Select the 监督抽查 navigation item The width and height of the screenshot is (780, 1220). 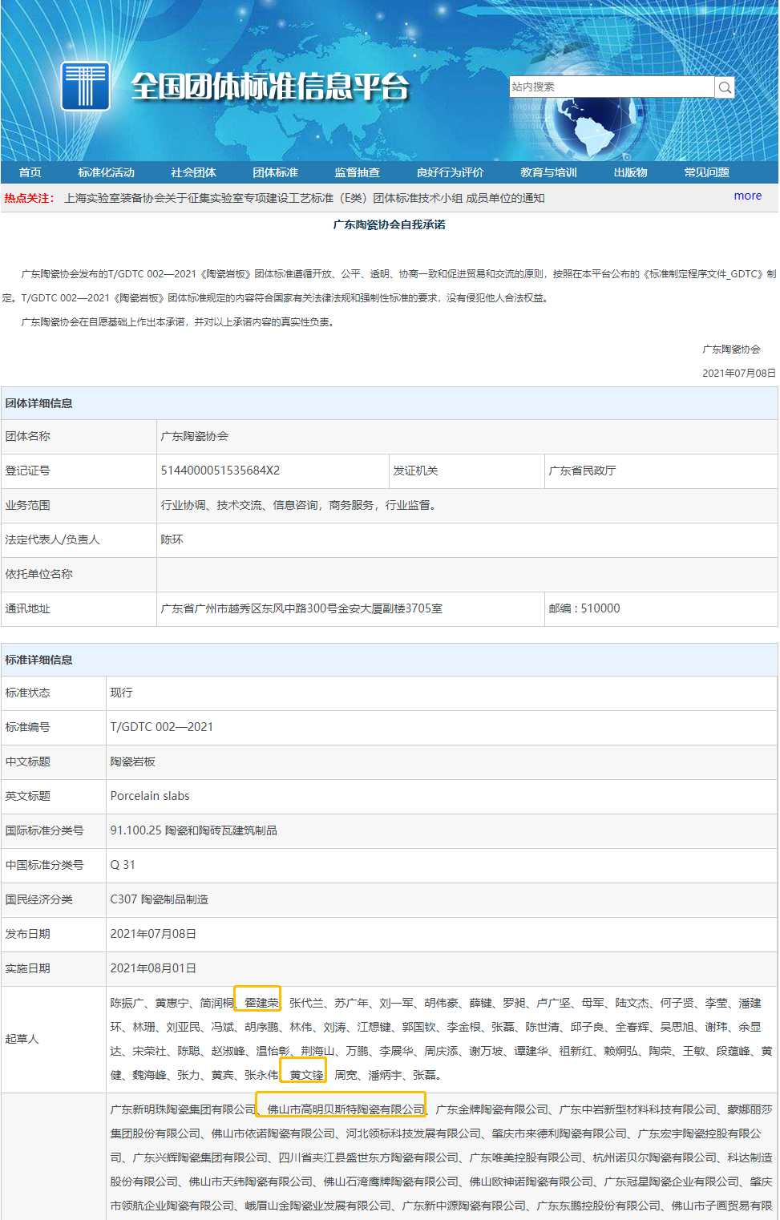pyautogui.click(x=358, y=172)
